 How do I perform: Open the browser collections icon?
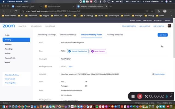[x=159, y=11]
